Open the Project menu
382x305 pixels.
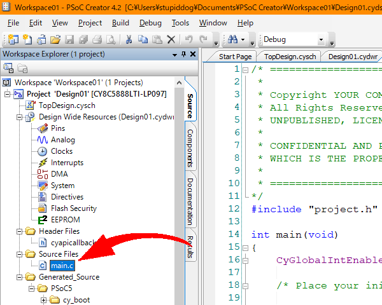(x=90, y=23)
